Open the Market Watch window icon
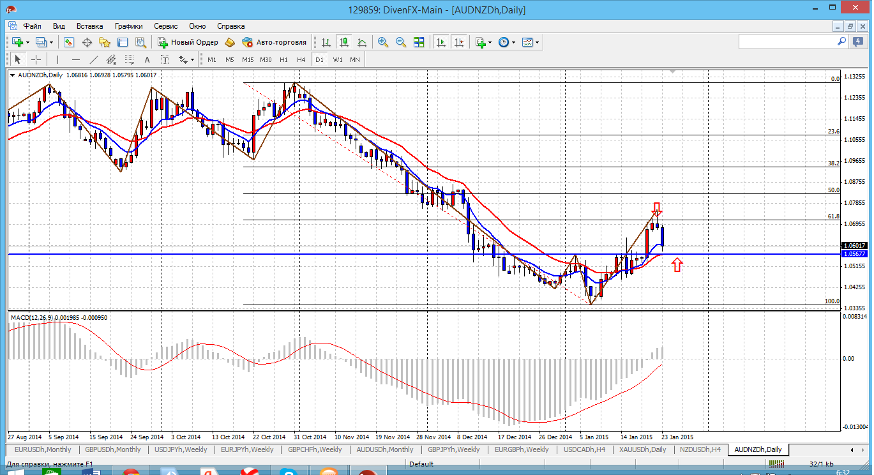 click(x=69, y=42)
